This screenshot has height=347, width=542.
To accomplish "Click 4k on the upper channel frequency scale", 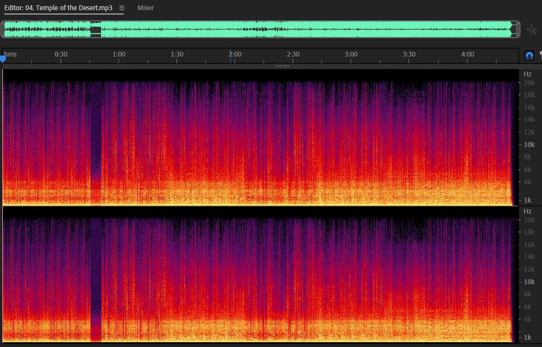I will click(x=527, y=182).
